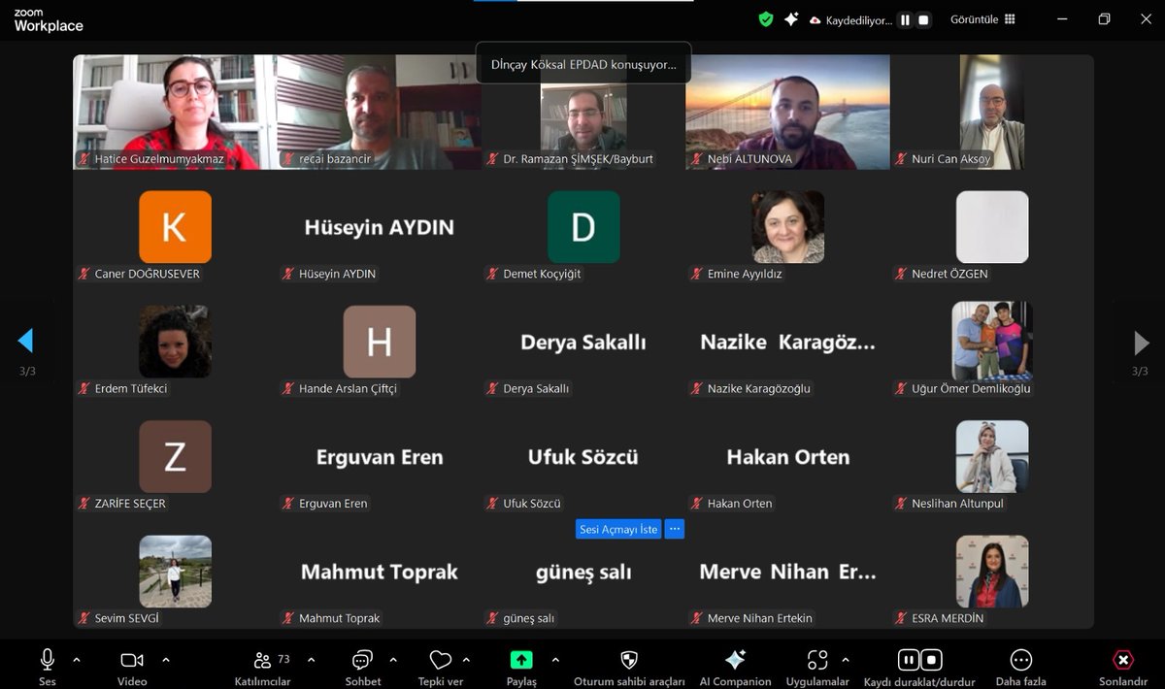Click the large Hüseyin AYDIN name tile

pos(380,227)
